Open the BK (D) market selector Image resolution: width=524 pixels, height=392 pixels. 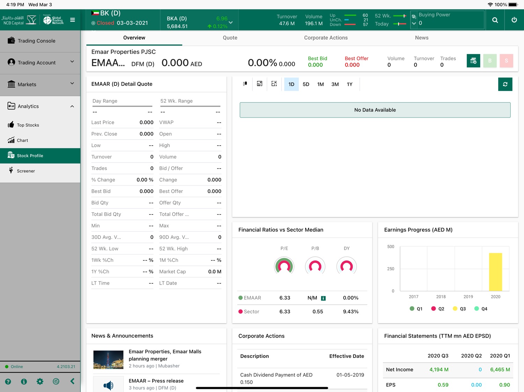[106, 13]
